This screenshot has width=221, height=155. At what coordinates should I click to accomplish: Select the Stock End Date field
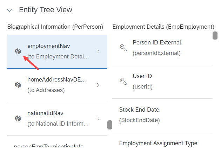(x=162, y=115)
